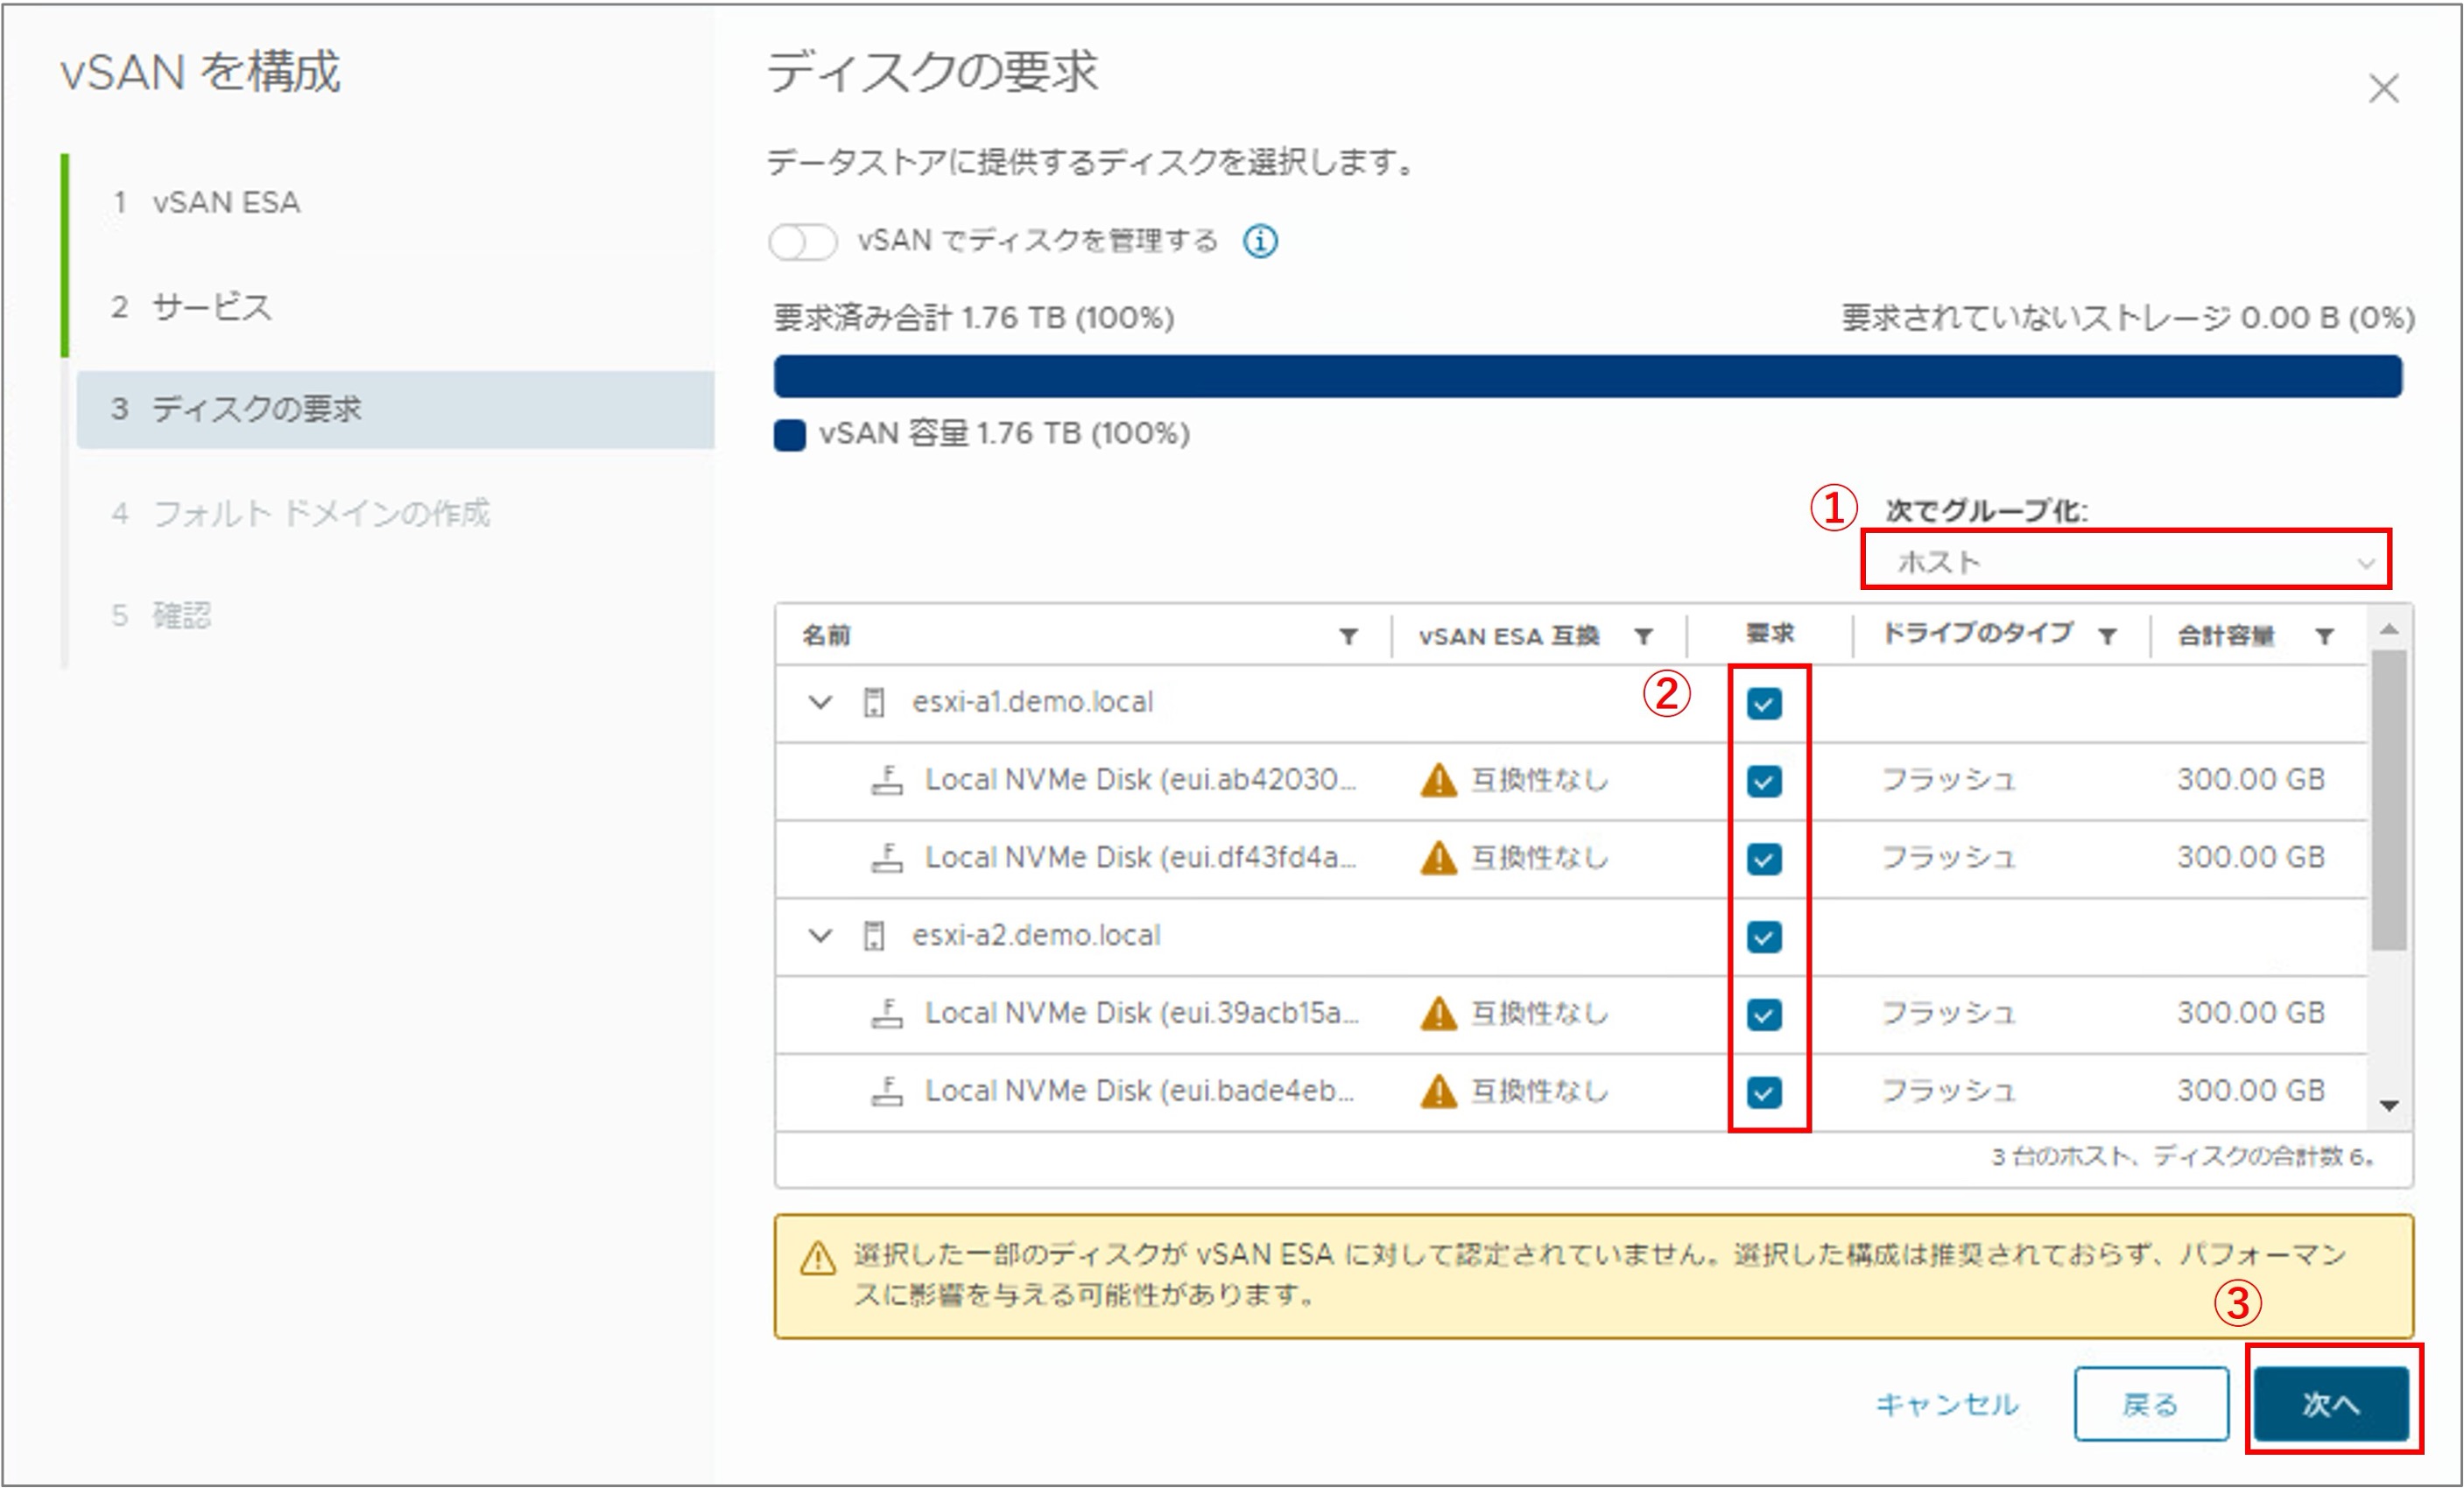Viewport: 2464px width, 1488px height.
Task: Select step 3 ディスクの要求
Action: (x=395, y=410)
